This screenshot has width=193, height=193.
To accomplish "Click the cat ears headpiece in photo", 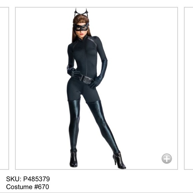I will click(x=81, y=12).
